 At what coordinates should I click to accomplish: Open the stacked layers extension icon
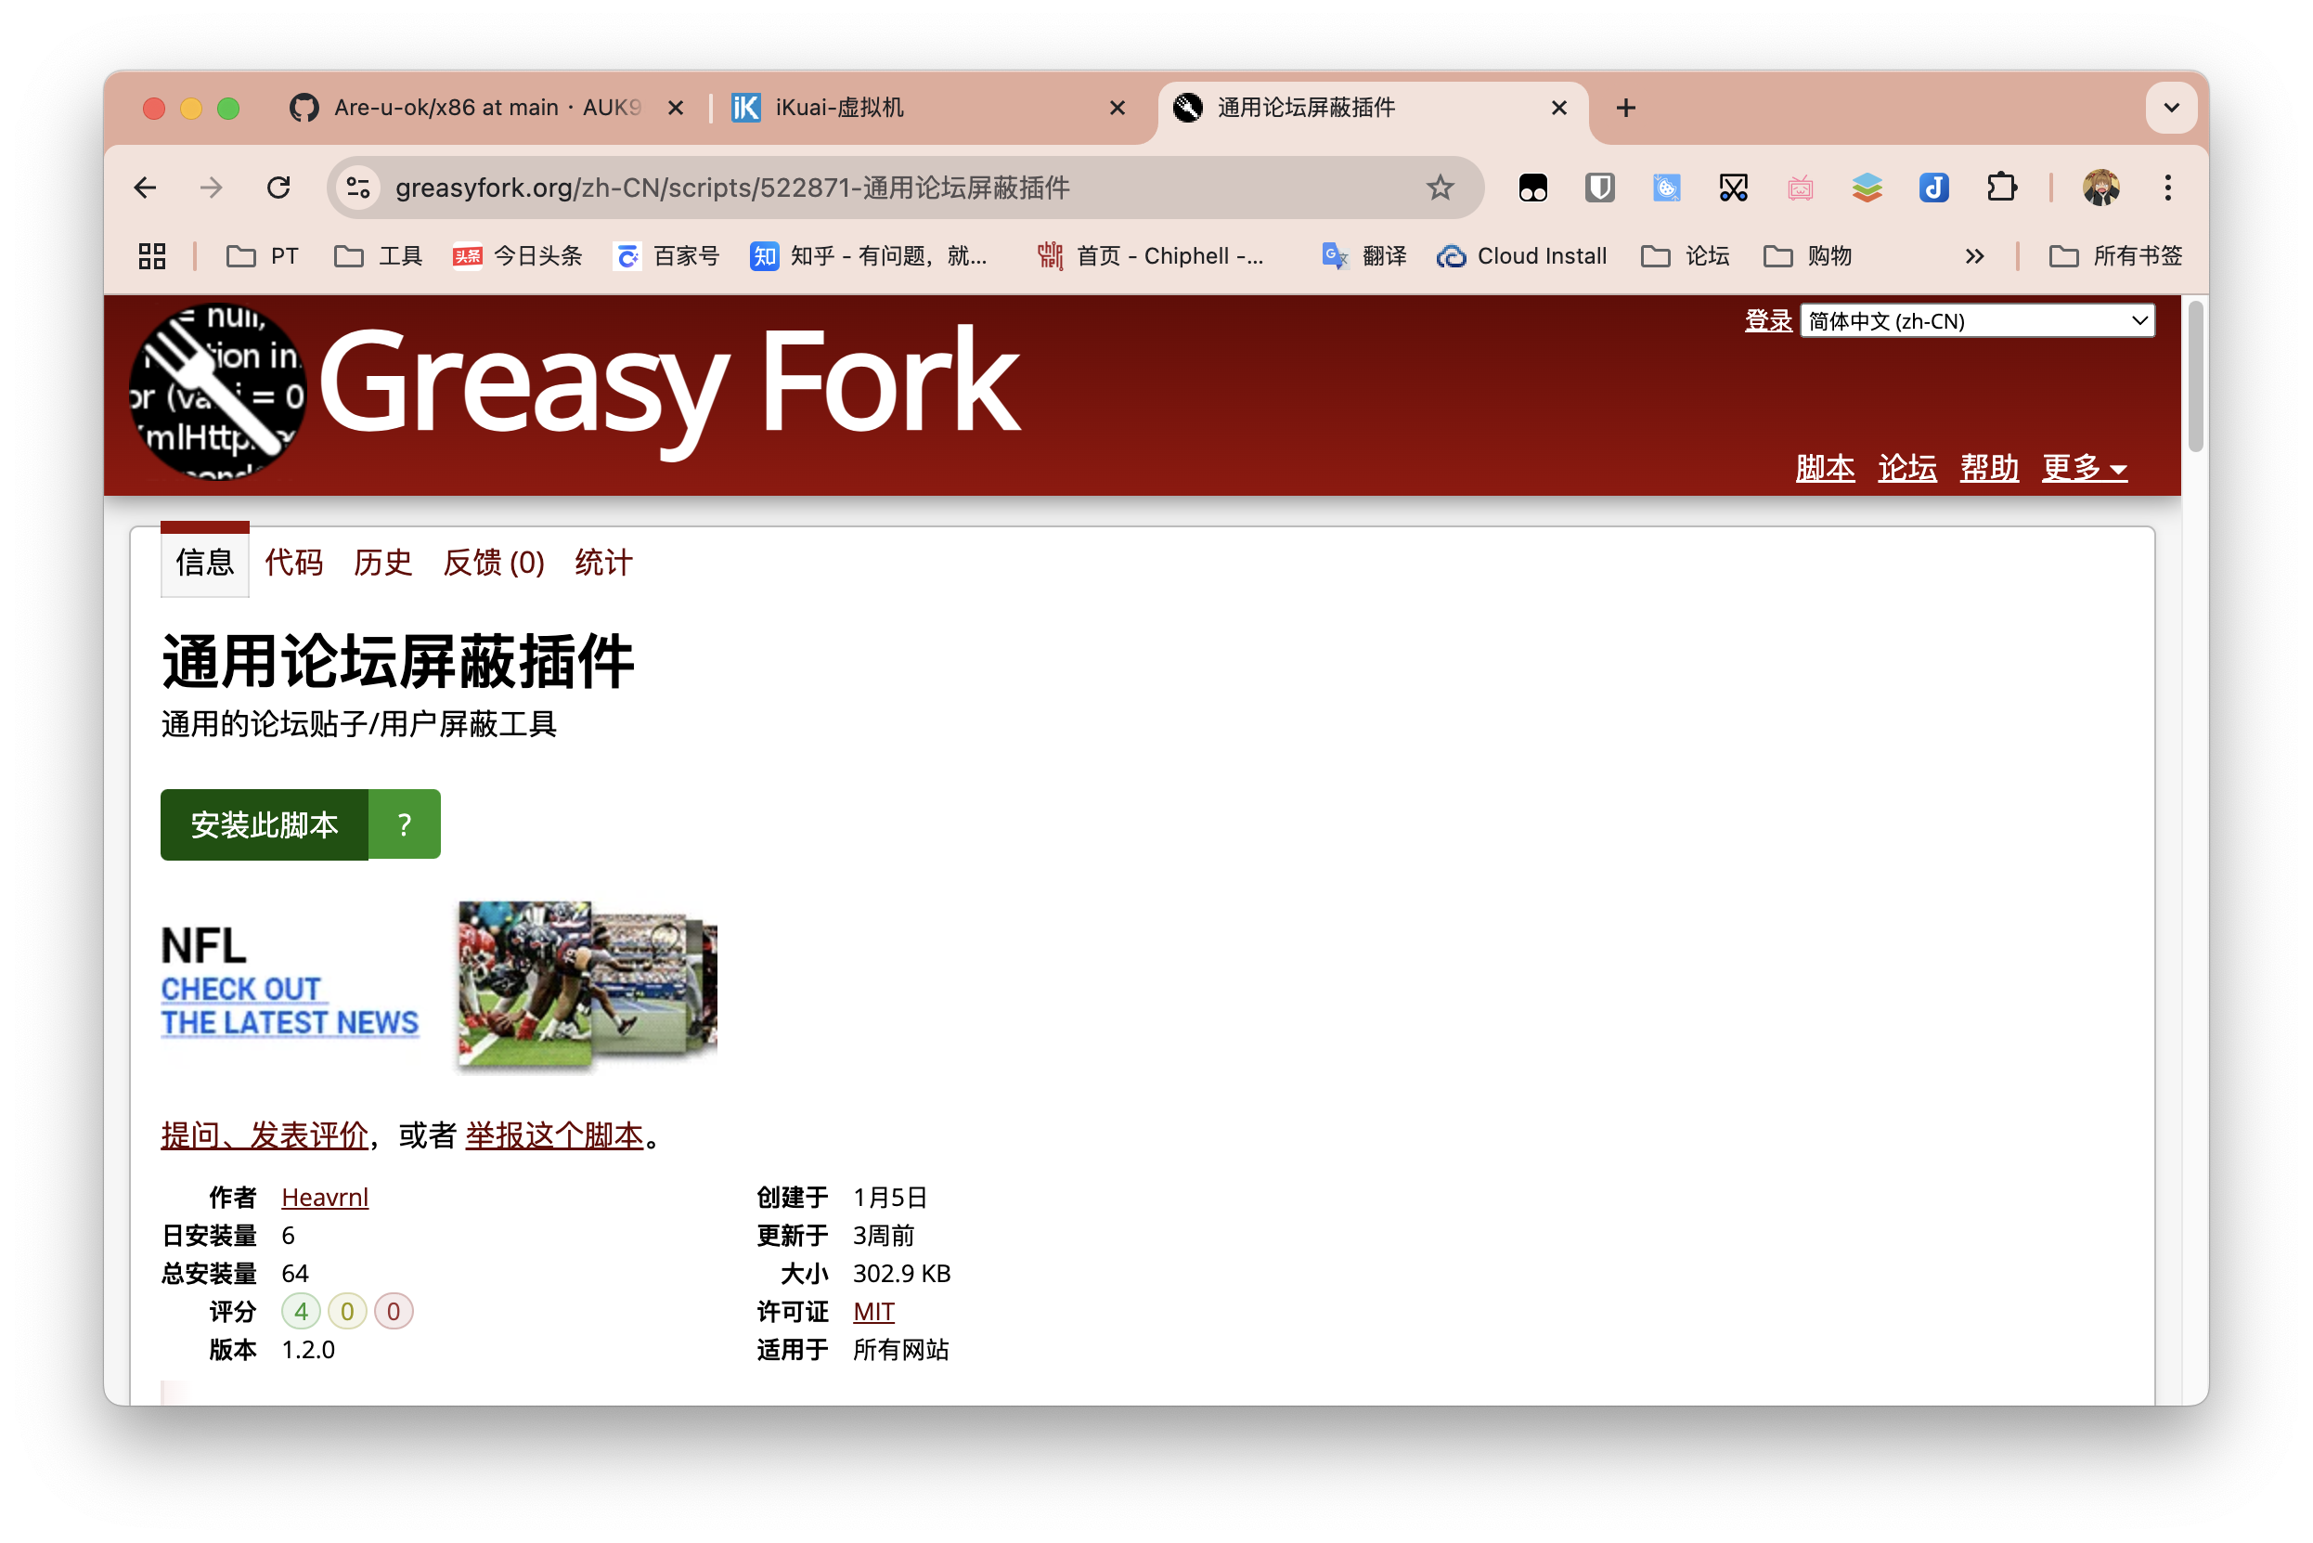point(1867,188)
